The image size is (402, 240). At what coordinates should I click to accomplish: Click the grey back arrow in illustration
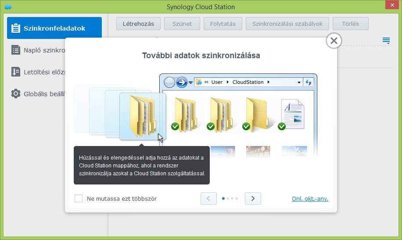coord(169,82)
